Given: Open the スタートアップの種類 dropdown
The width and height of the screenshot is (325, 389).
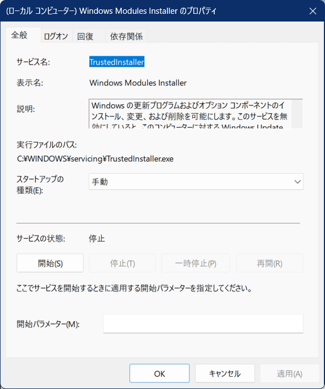Looking at the screenshot, I should [x=196, y=182].
